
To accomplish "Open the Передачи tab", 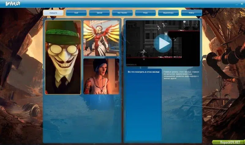I will click(53, 13).
